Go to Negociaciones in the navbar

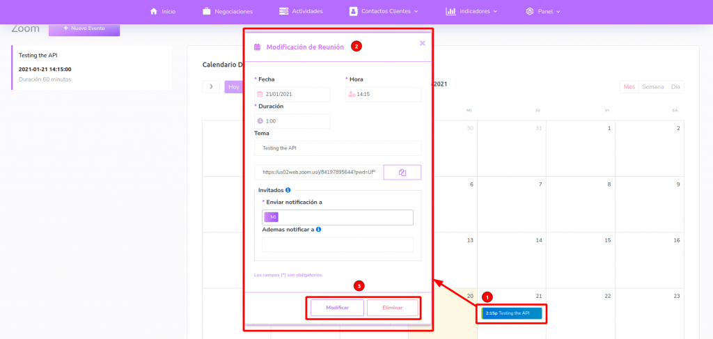click(228, 11)
